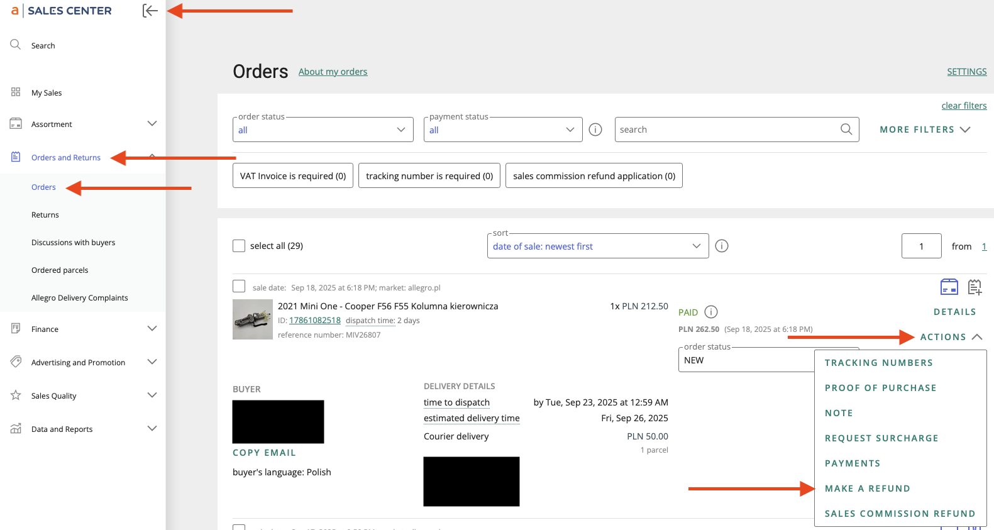Click the page number input field
Image resolution: width=994 pixels, height=530 pixels.
[922, 246]
